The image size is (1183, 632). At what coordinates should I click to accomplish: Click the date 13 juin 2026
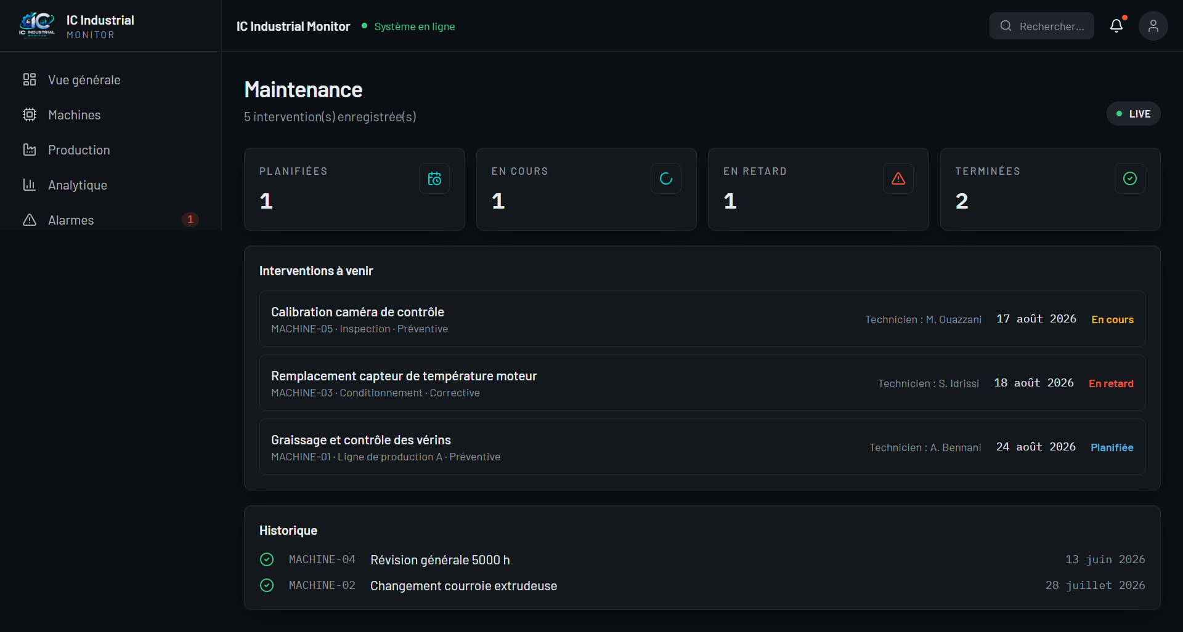[1105, 559]
